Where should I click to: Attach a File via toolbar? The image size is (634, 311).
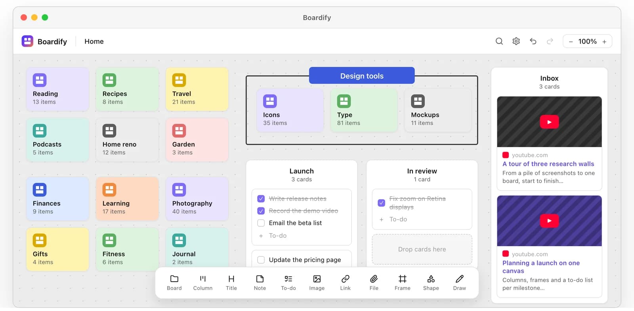click(374, 283)
